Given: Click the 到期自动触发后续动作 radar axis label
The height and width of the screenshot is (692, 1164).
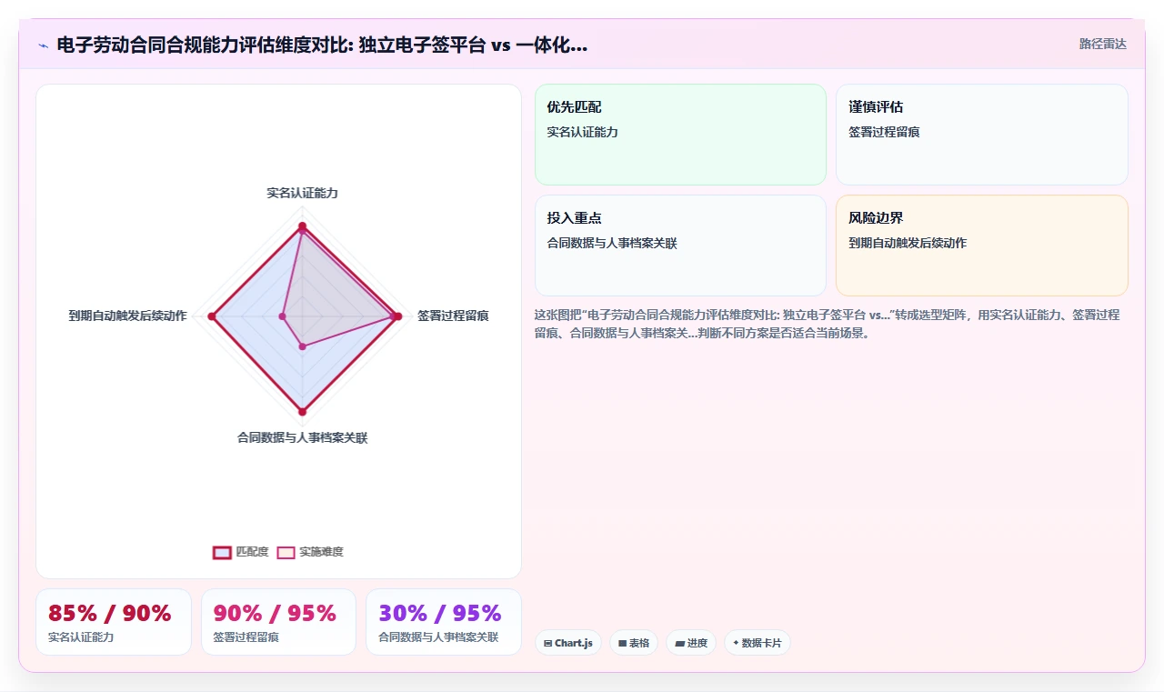Looking at the screenshot, I should coord(127,316).
